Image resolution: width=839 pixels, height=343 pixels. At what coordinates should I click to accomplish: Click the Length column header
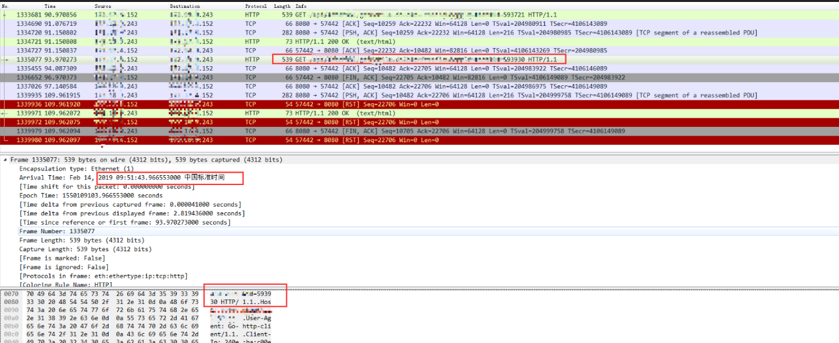click(281, 6)
